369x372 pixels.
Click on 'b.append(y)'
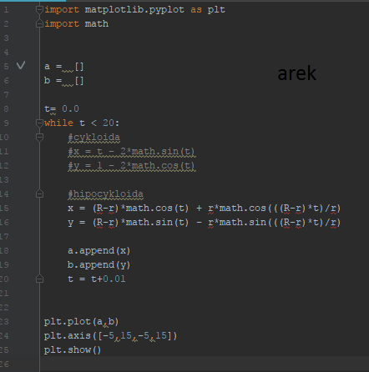click(99, 265)
